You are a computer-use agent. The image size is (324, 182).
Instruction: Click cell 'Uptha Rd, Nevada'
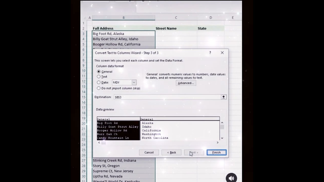[x=124, y=176]
